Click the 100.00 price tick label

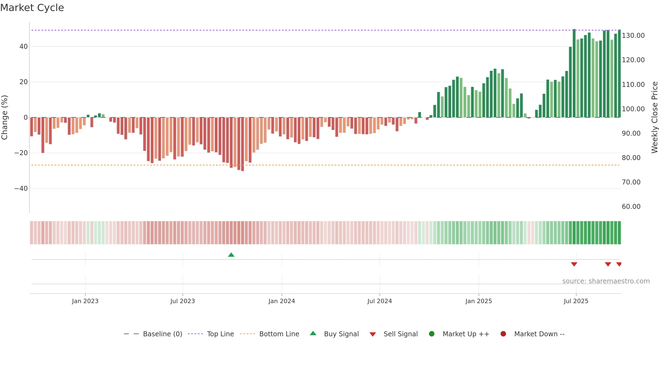tap(633, 109)
